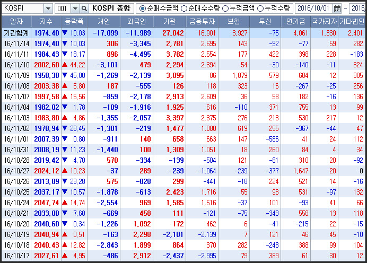Screen dimensions: 367x263
Task: Click the KOSPI 종합 index name label
Action: click(111, 8)
